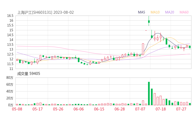Image resolution: width=194 pixels, height=115 pixels.
Task: Click the 60万 volume axis label
Action: pyautogui.click(x=10, y=84)
